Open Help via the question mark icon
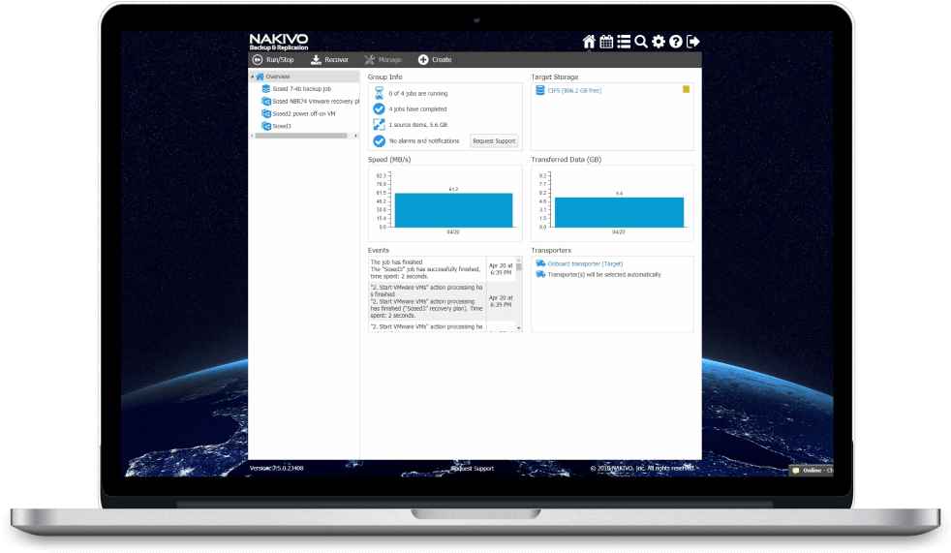Image resolution: width=951 pixels, height=553 pixels. [x=676, y=42]
